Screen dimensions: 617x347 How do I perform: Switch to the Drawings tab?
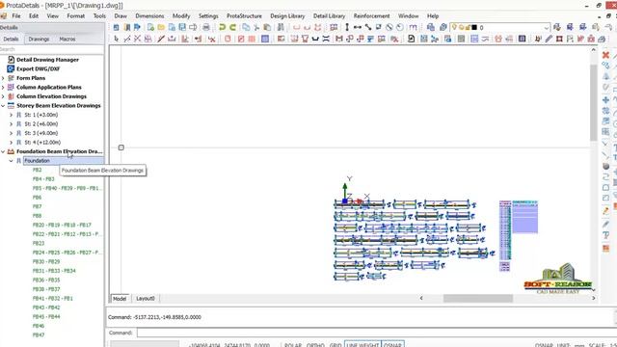[39, 39]
